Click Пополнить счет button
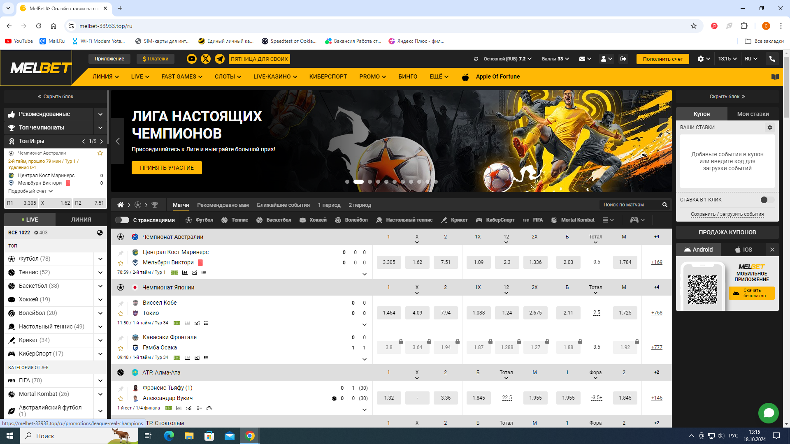This screenshot has width=790, height=444. coord(662,59)
